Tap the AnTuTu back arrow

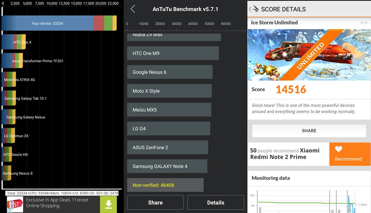pyautogui.click(x=133, y=9)
